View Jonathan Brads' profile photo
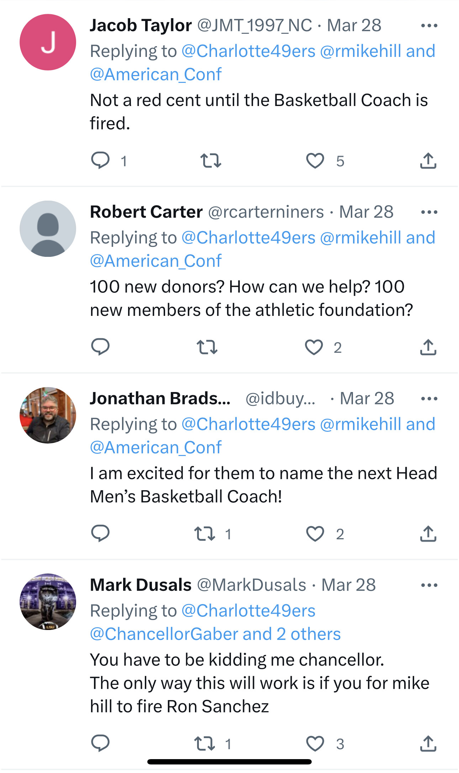This screenshot has width=459, height=773. (x=48, y=415)
